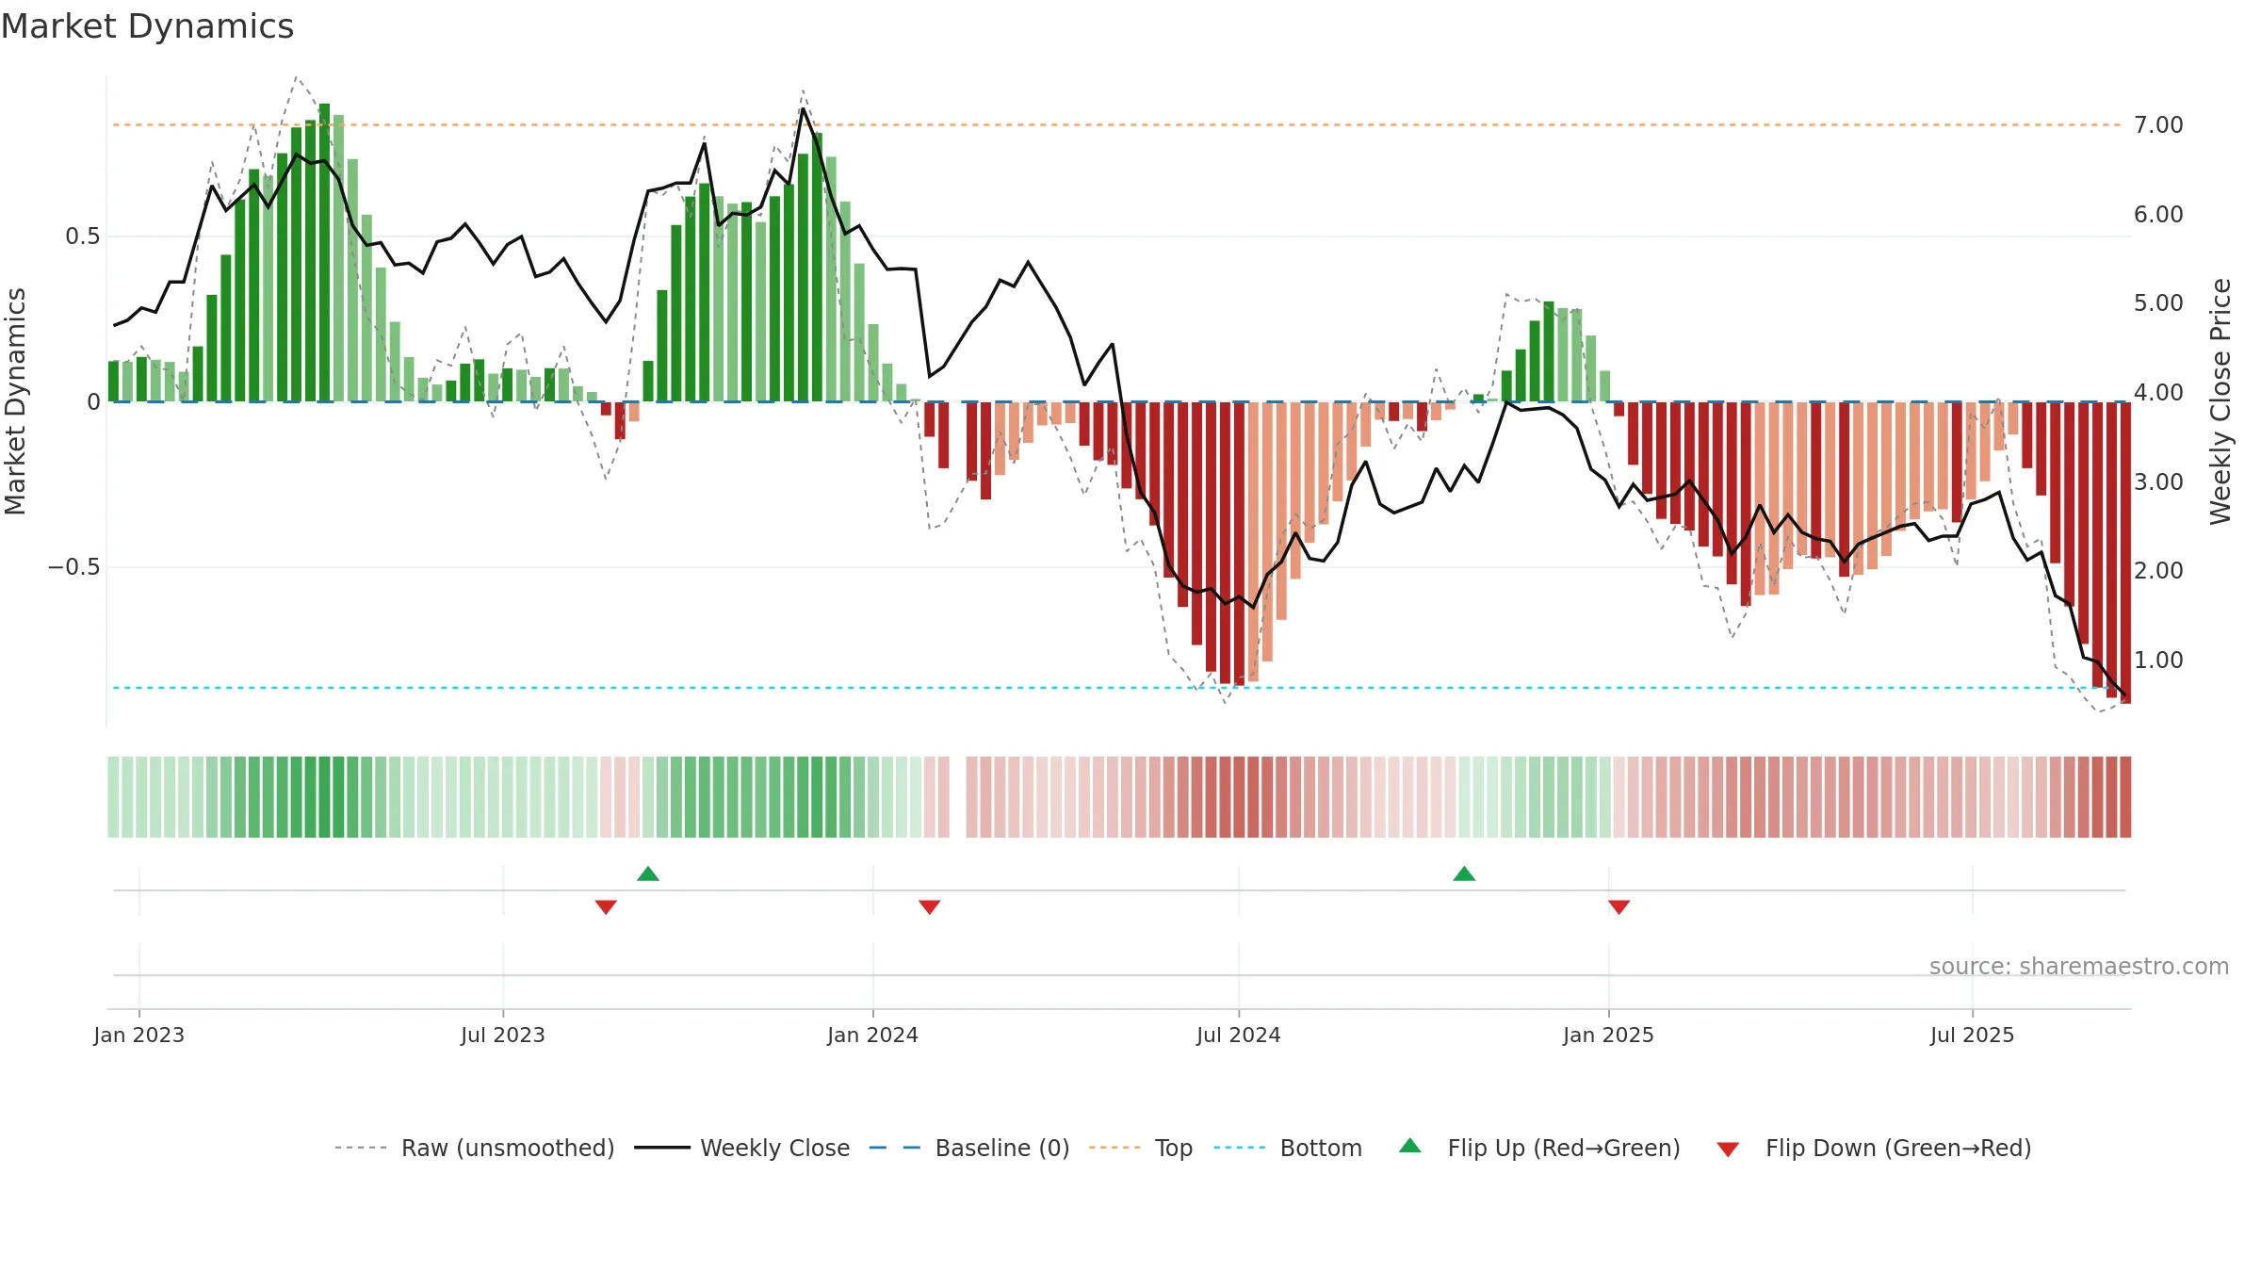Click the −0.5 left axis label
Viewport: 2261px width, 1272px height.
pyautogui.click(x=74, y=567)
